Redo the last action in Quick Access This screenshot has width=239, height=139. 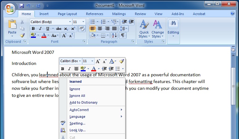(38, 6)
